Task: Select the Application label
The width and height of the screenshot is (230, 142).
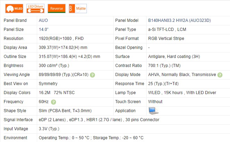Action: tap(125, 111)
